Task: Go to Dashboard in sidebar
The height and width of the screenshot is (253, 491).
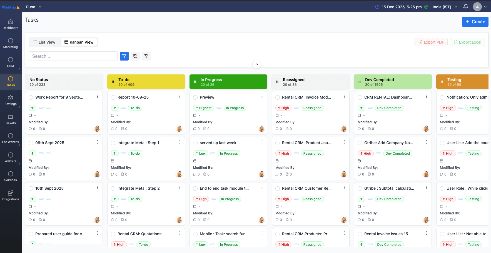Action: [11, 24]
